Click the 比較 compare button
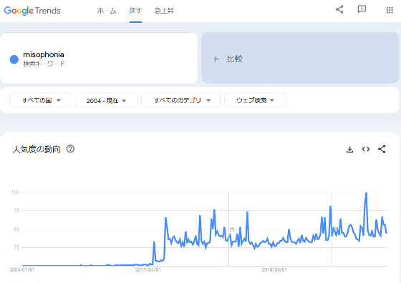The height and width of the screenshot is (283, 401). 300,58
